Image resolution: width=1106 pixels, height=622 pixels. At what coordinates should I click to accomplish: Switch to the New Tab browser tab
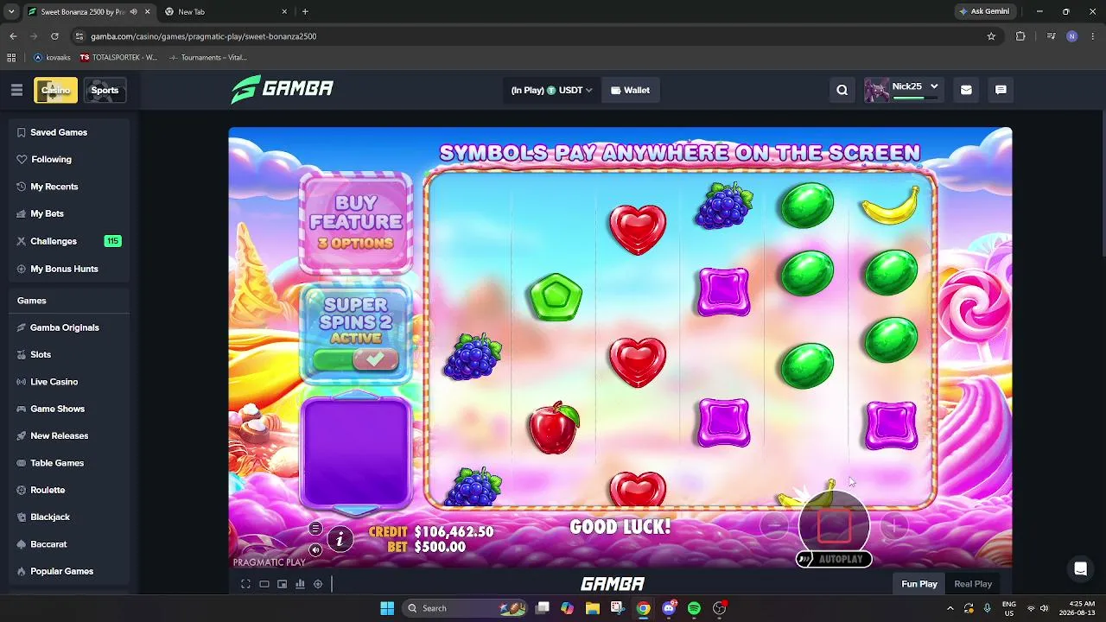(226, 11)
